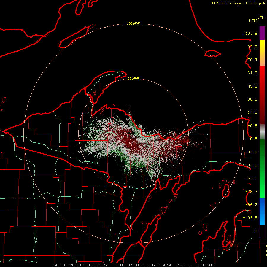Click the KMQT station identifier in the caption
267x267 pixels.
pyautogui.click(x=168, y=265)
